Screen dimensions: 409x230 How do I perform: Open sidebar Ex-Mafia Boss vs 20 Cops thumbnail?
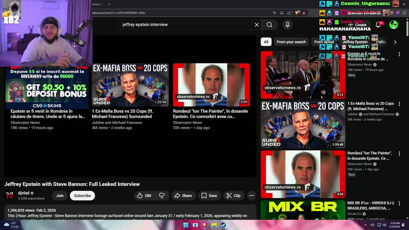coord(303,125)
